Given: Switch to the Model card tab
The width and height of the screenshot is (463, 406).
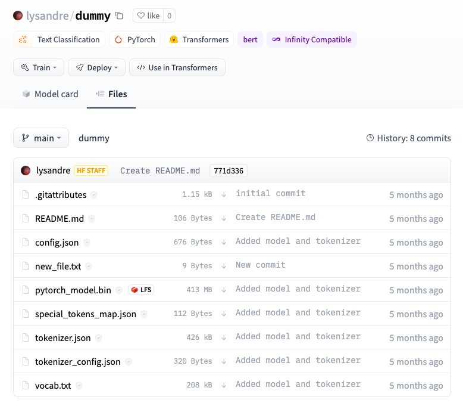Looking at the screenshot, I should [x=51, y=94].
